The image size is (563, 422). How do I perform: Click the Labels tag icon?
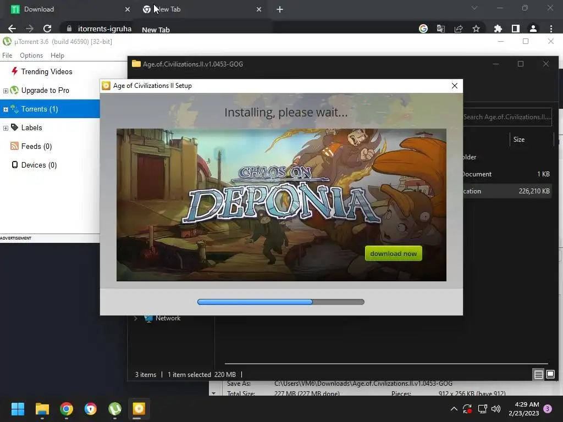[14, 127]
